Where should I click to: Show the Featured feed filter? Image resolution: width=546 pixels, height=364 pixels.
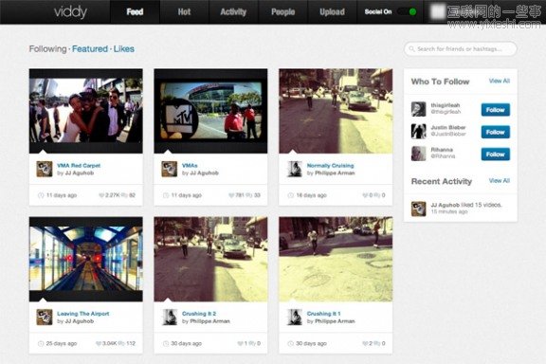pos(90,48)
